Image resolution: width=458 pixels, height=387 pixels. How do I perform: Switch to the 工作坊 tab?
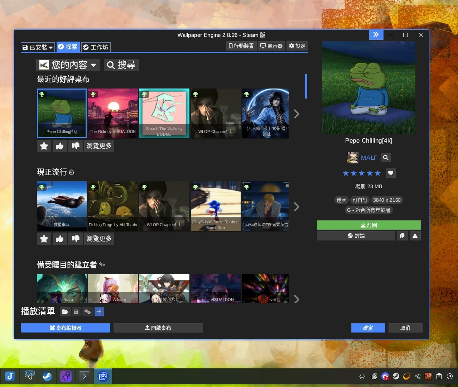[96, 47]
